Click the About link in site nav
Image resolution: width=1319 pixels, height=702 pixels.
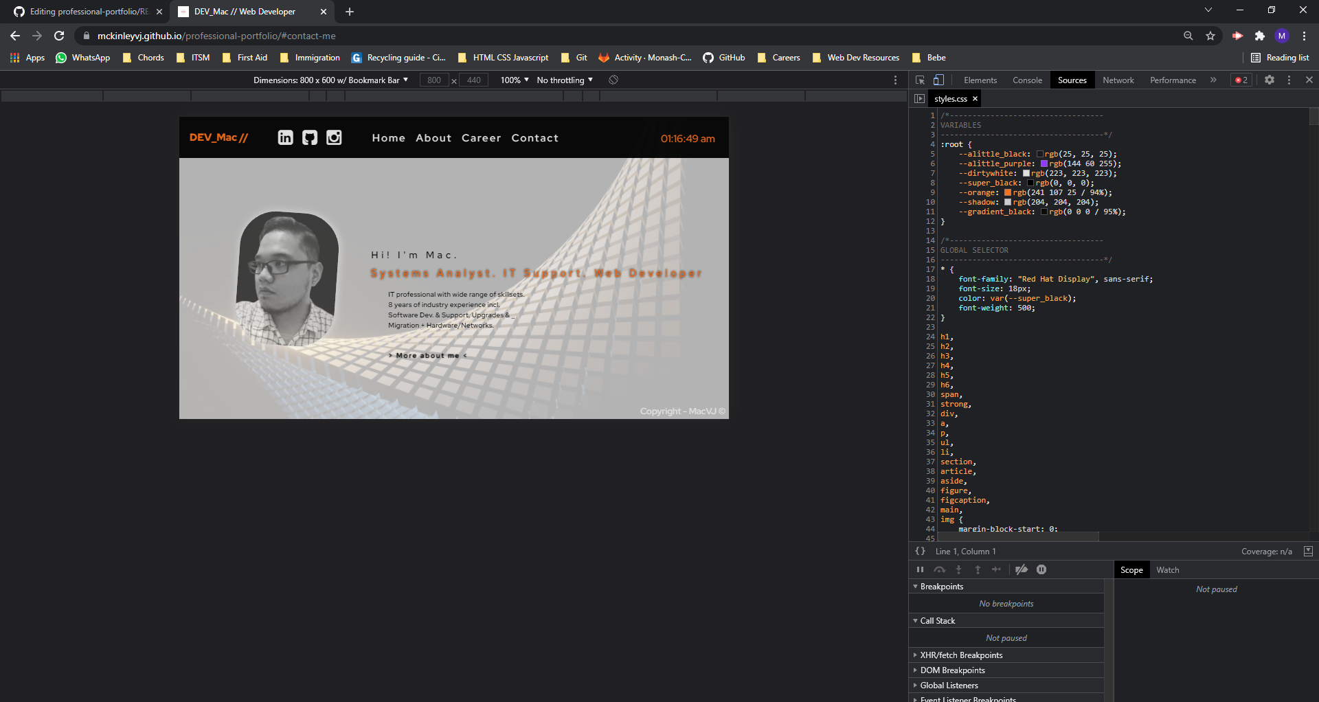coord(433,138)
